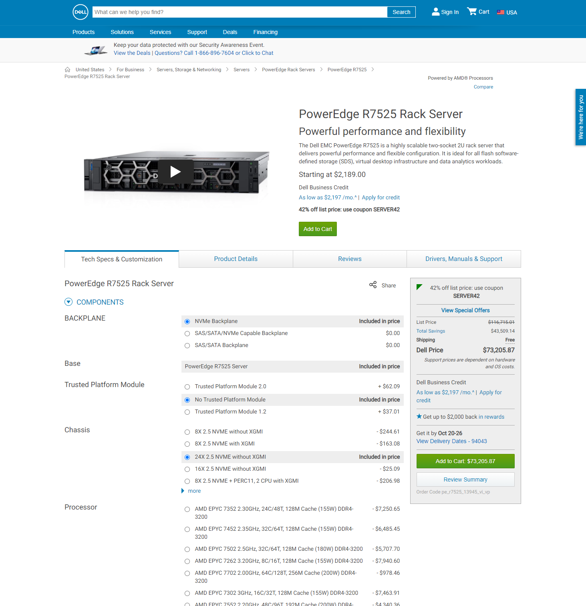Click the Search button

(x=401, y=12)
